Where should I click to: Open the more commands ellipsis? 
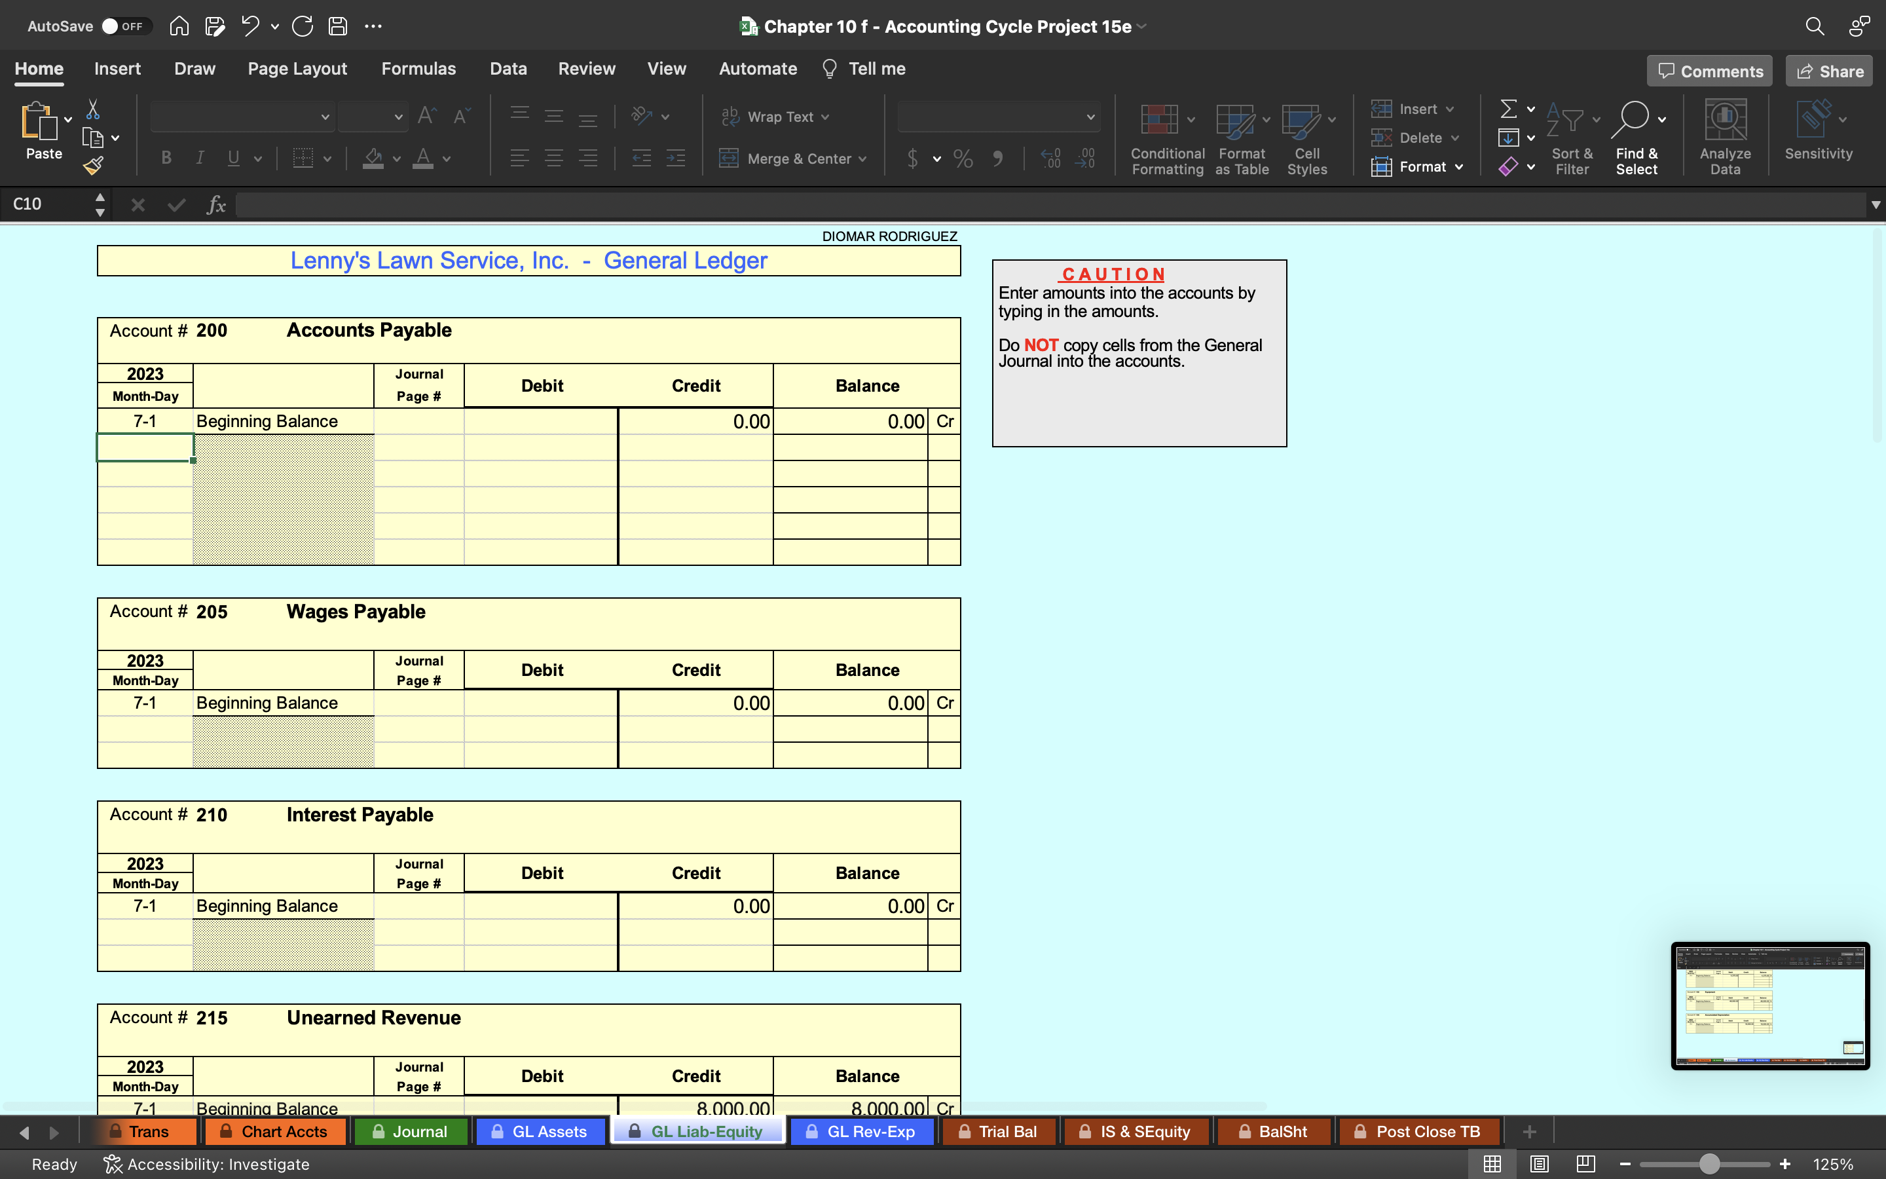(373, 26)
